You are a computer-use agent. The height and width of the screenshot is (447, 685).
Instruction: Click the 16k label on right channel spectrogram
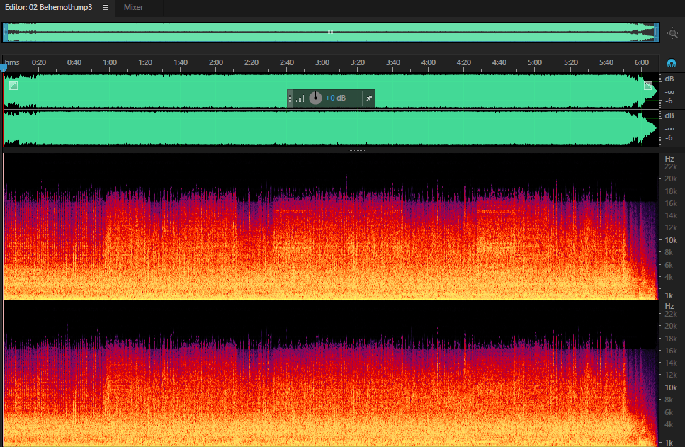(671, 351)
